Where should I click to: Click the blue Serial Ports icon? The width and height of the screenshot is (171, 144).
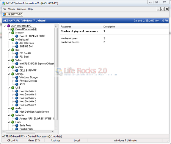coord(17,126)
